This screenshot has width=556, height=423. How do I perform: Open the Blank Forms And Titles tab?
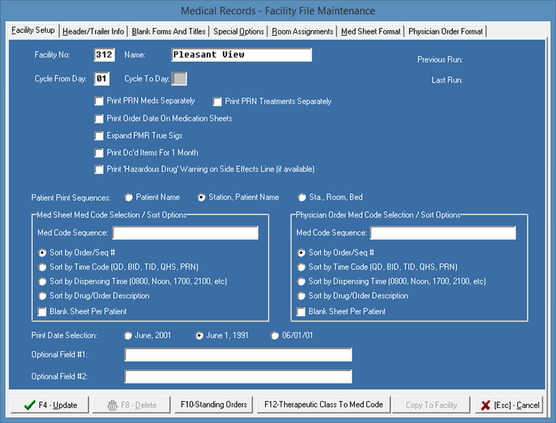click(x=169, y=31)
